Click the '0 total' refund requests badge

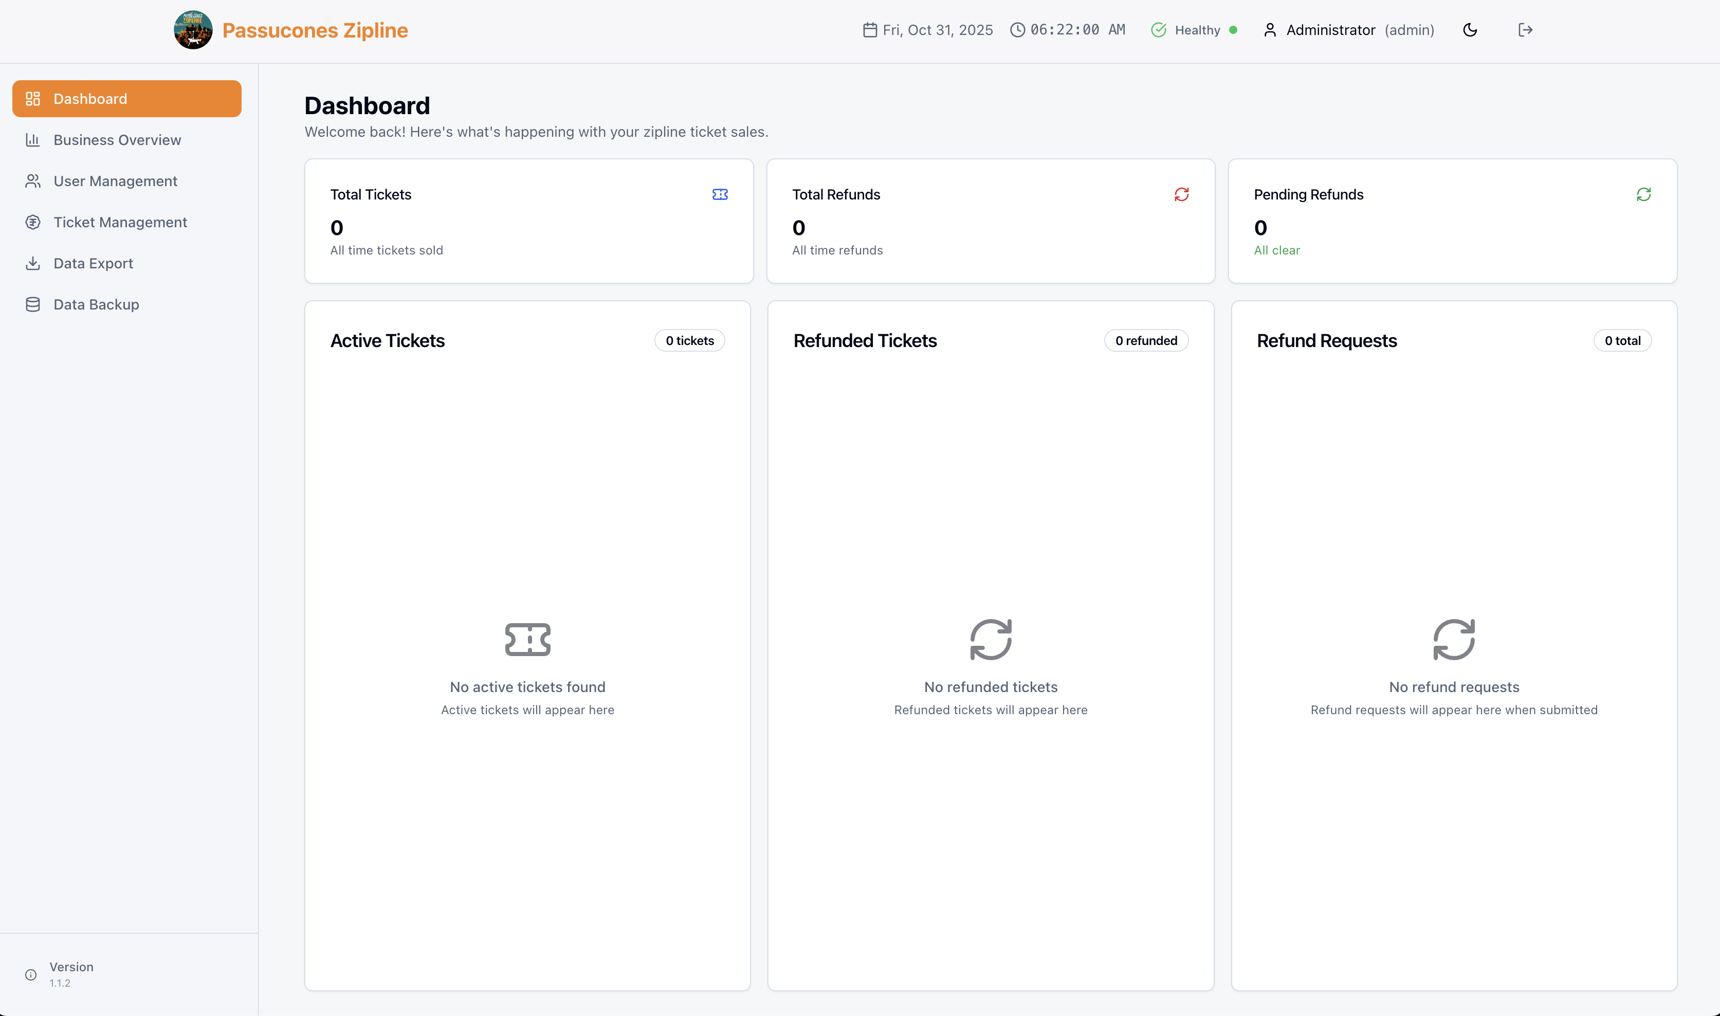(1622, 341)
